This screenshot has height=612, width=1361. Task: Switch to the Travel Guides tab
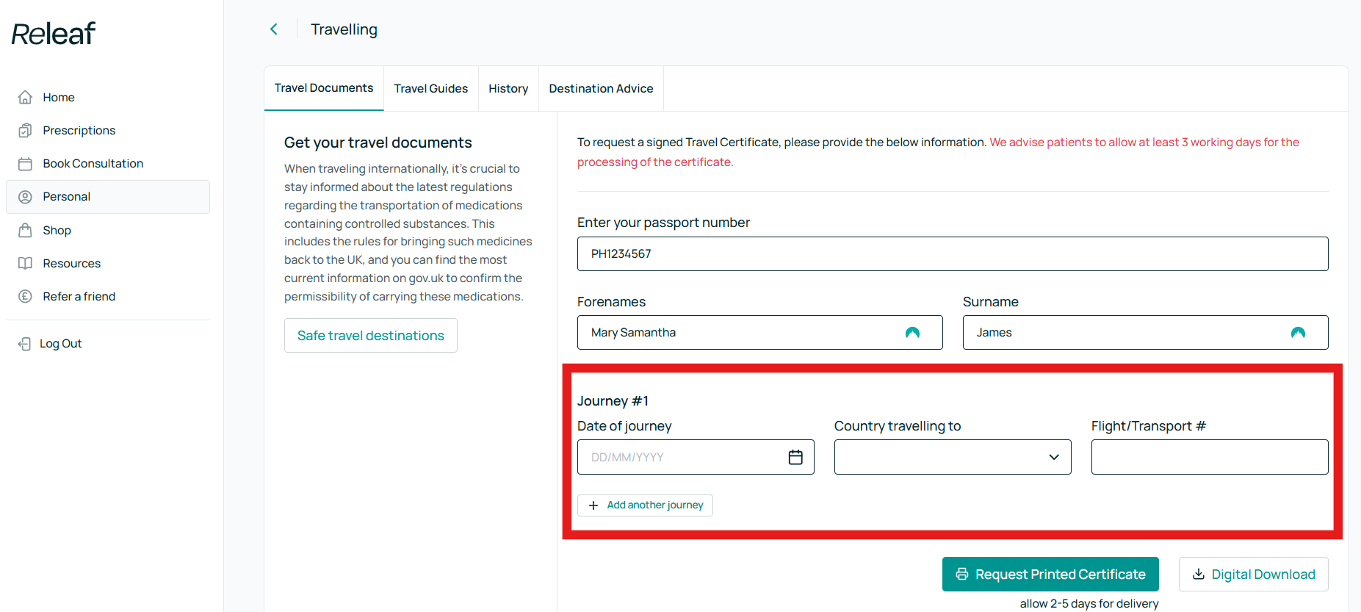pos(431,89)
